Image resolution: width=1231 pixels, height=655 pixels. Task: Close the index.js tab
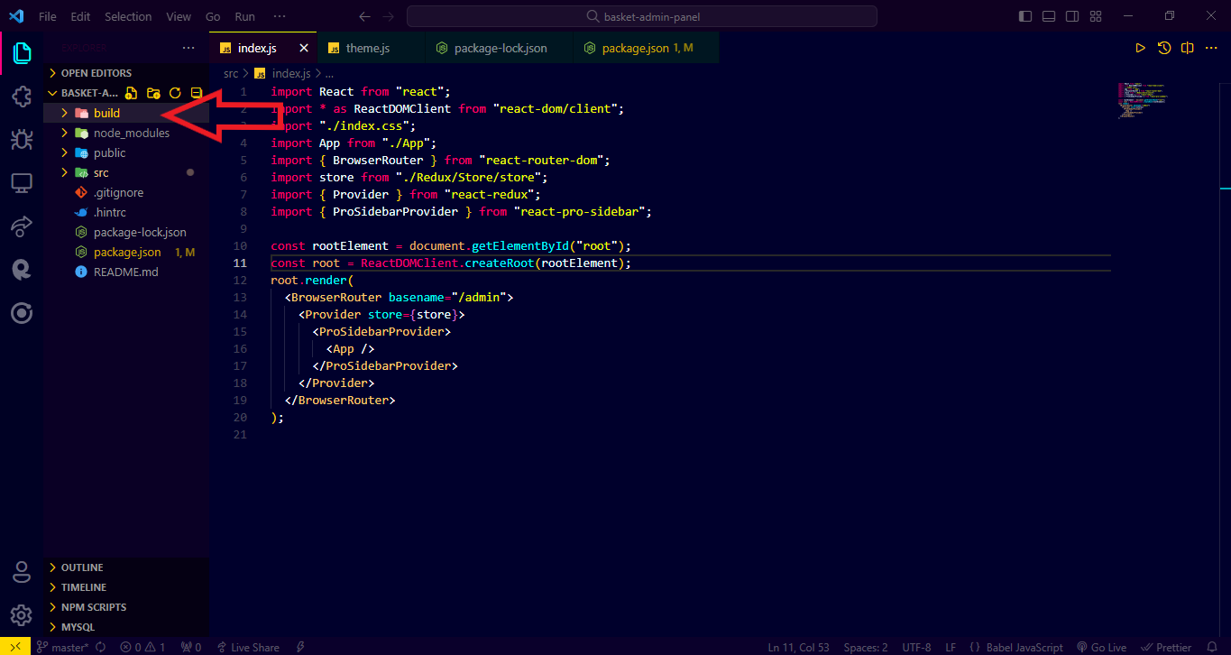(x=304, y=48)
